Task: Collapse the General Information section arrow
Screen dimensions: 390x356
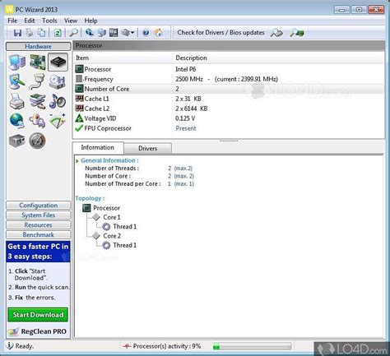Action: [x=77, y=161]
